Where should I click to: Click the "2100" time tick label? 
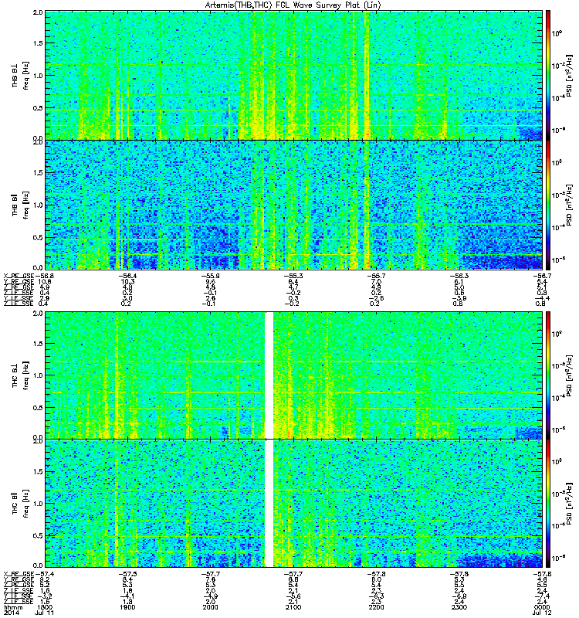293,607
